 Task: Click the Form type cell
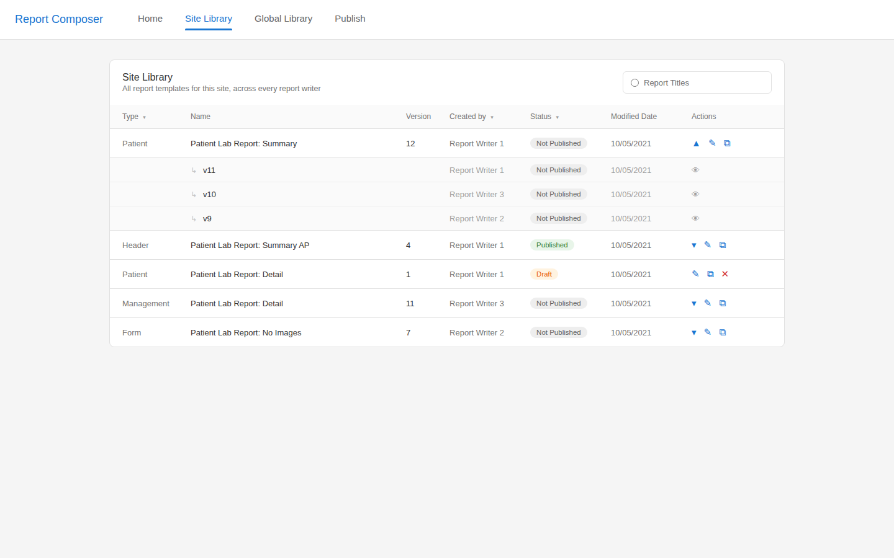pyautogui.click(x=132, y=332)
